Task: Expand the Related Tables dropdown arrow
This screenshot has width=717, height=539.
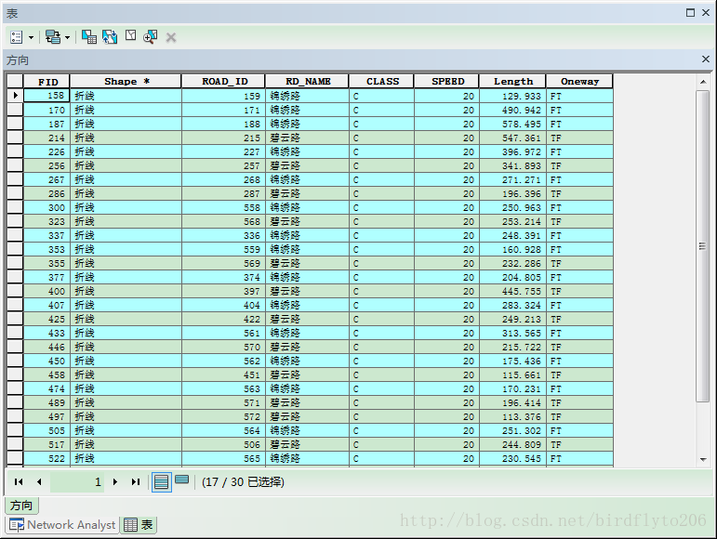Action: point(67,37)
